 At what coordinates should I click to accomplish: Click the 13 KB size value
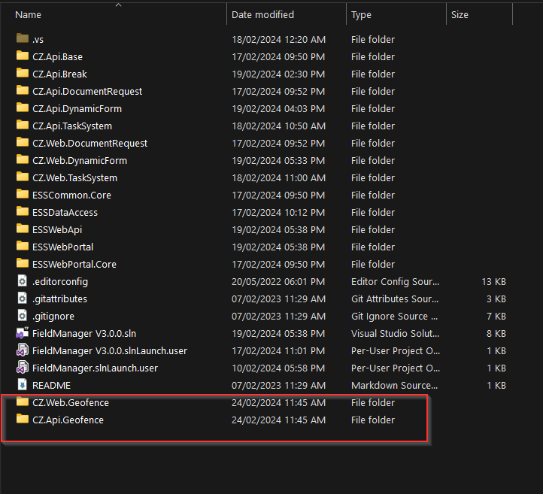point(493,282)
